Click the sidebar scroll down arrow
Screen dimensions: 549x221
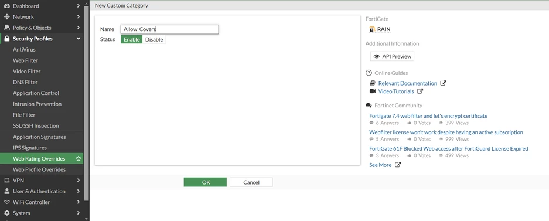click(x=87, y=219)
